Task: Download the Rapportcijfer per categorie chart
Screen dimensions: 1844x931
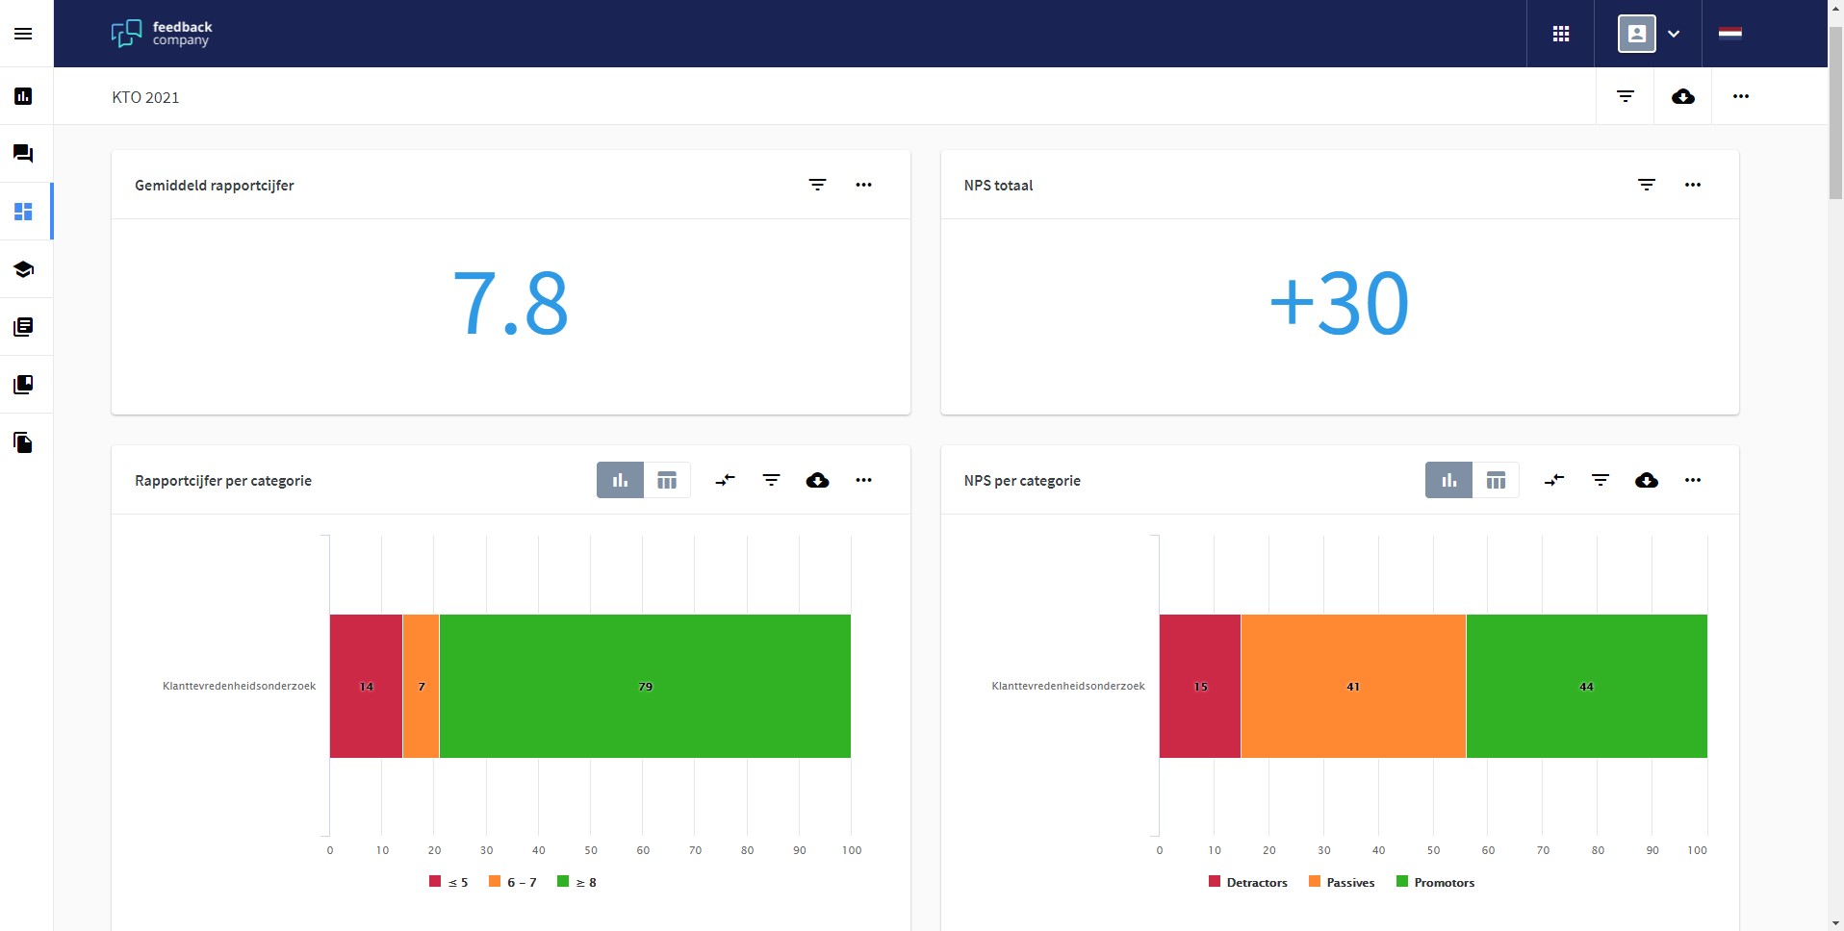Action: [817, 480]
